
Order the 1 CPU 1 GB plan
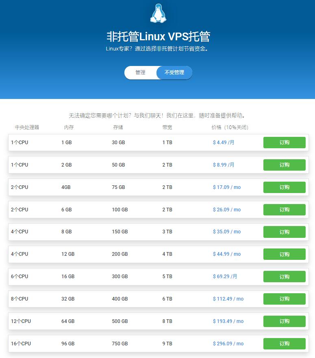[x=284, y=143]
